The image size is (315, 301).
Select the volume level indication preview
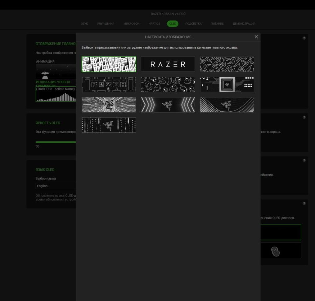coord(56,94)
